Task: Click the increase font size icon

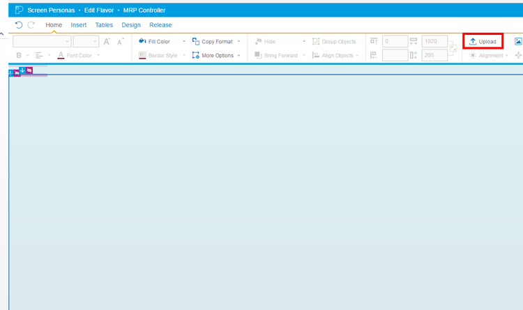Action: click(x=107, y=42)
